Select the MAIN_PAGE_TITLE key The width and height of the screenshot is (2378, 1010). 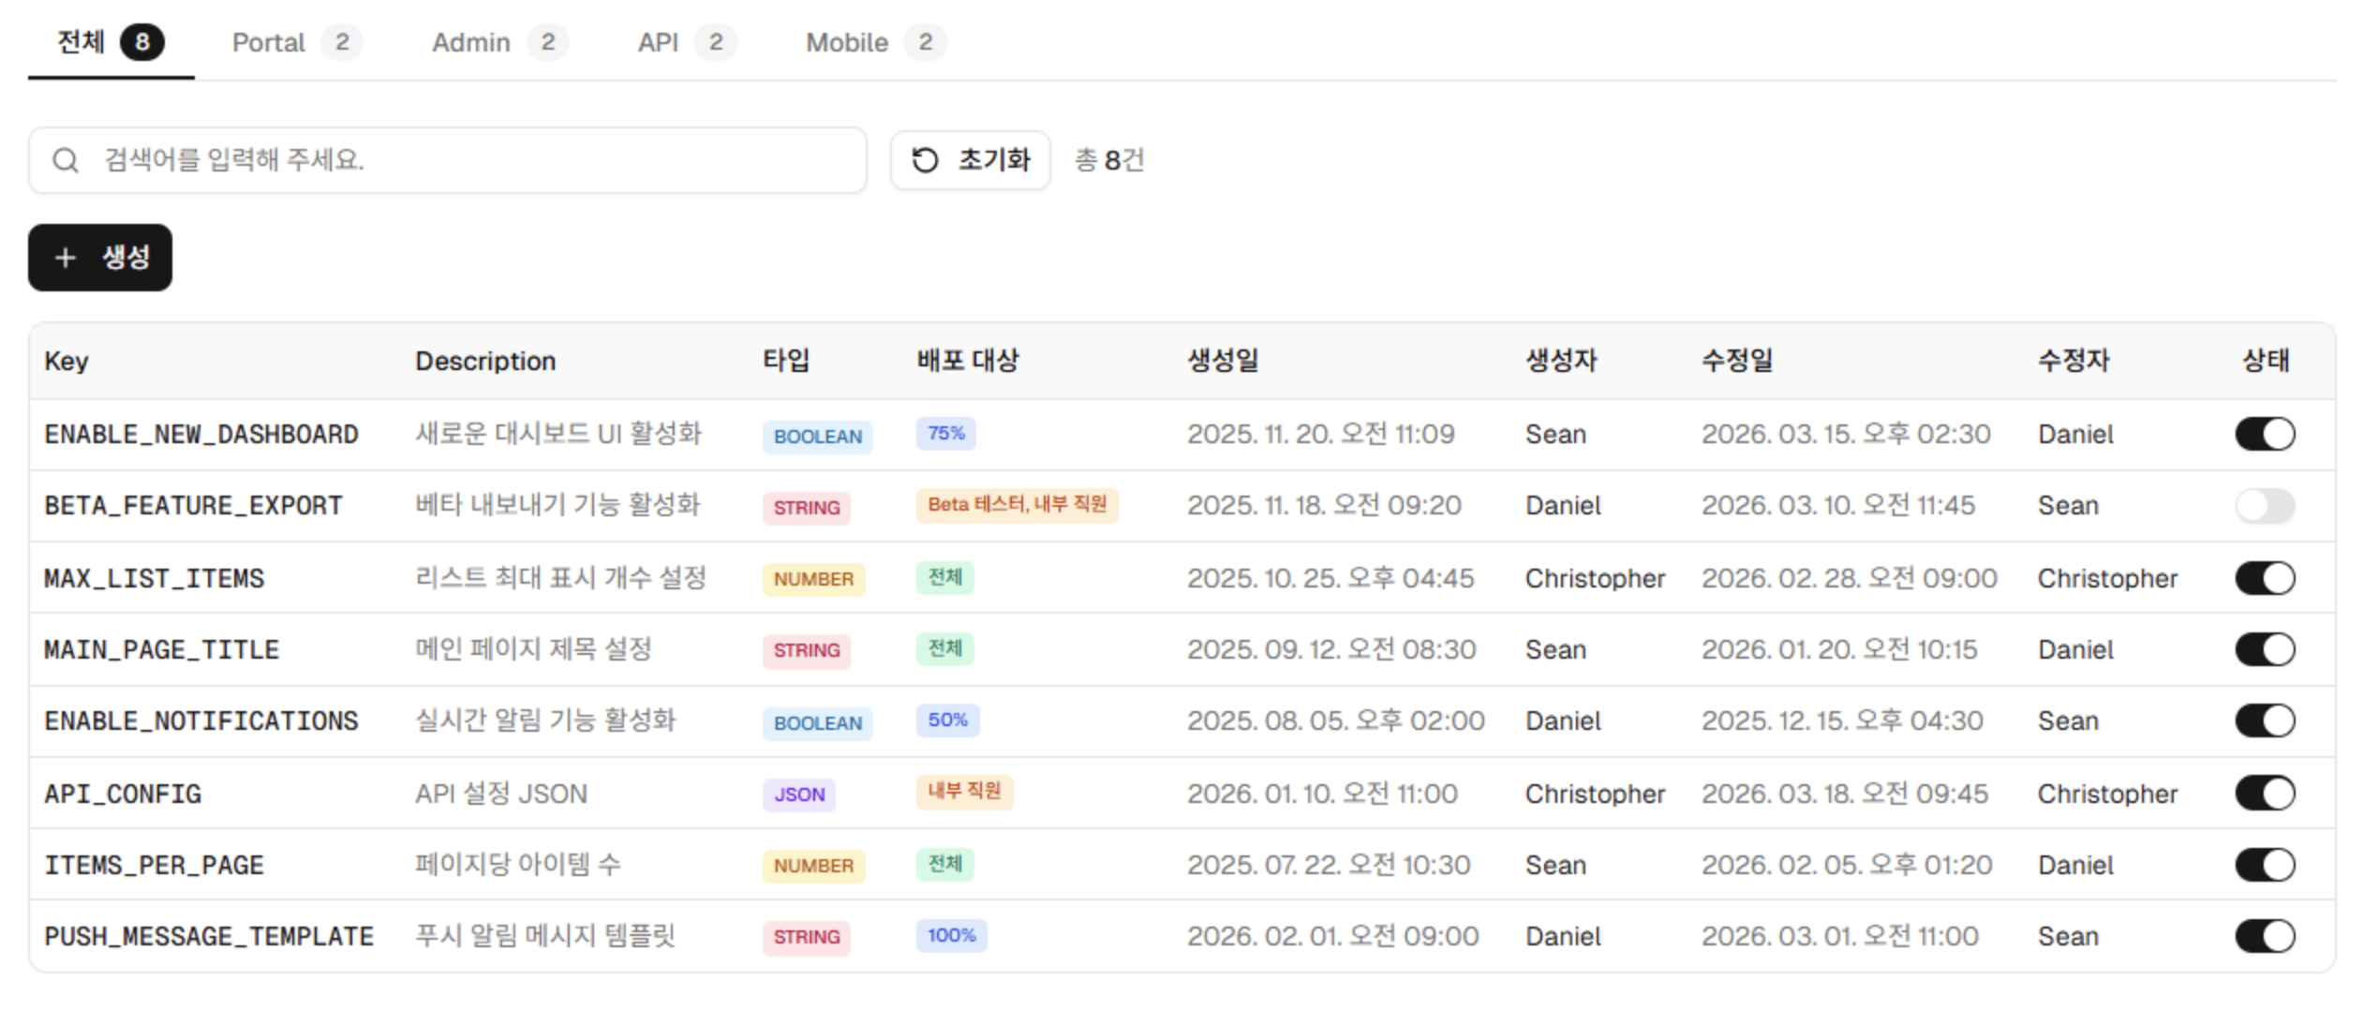point(162,650)
